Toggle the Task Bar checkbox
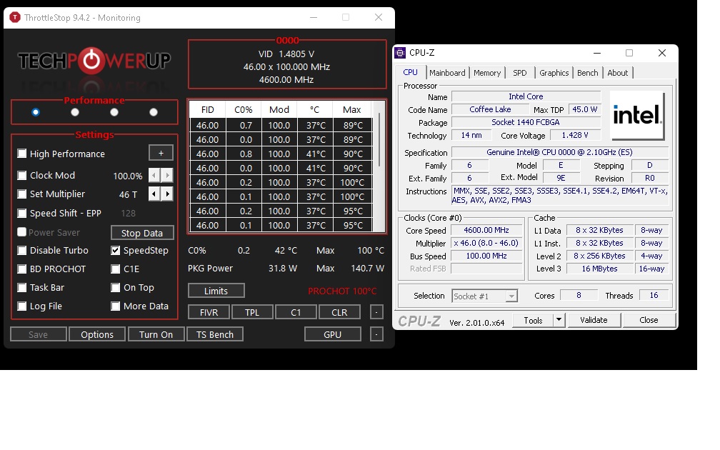Viewport: 720px width, 450px height. pyautogui.click(x=21, y=287)
